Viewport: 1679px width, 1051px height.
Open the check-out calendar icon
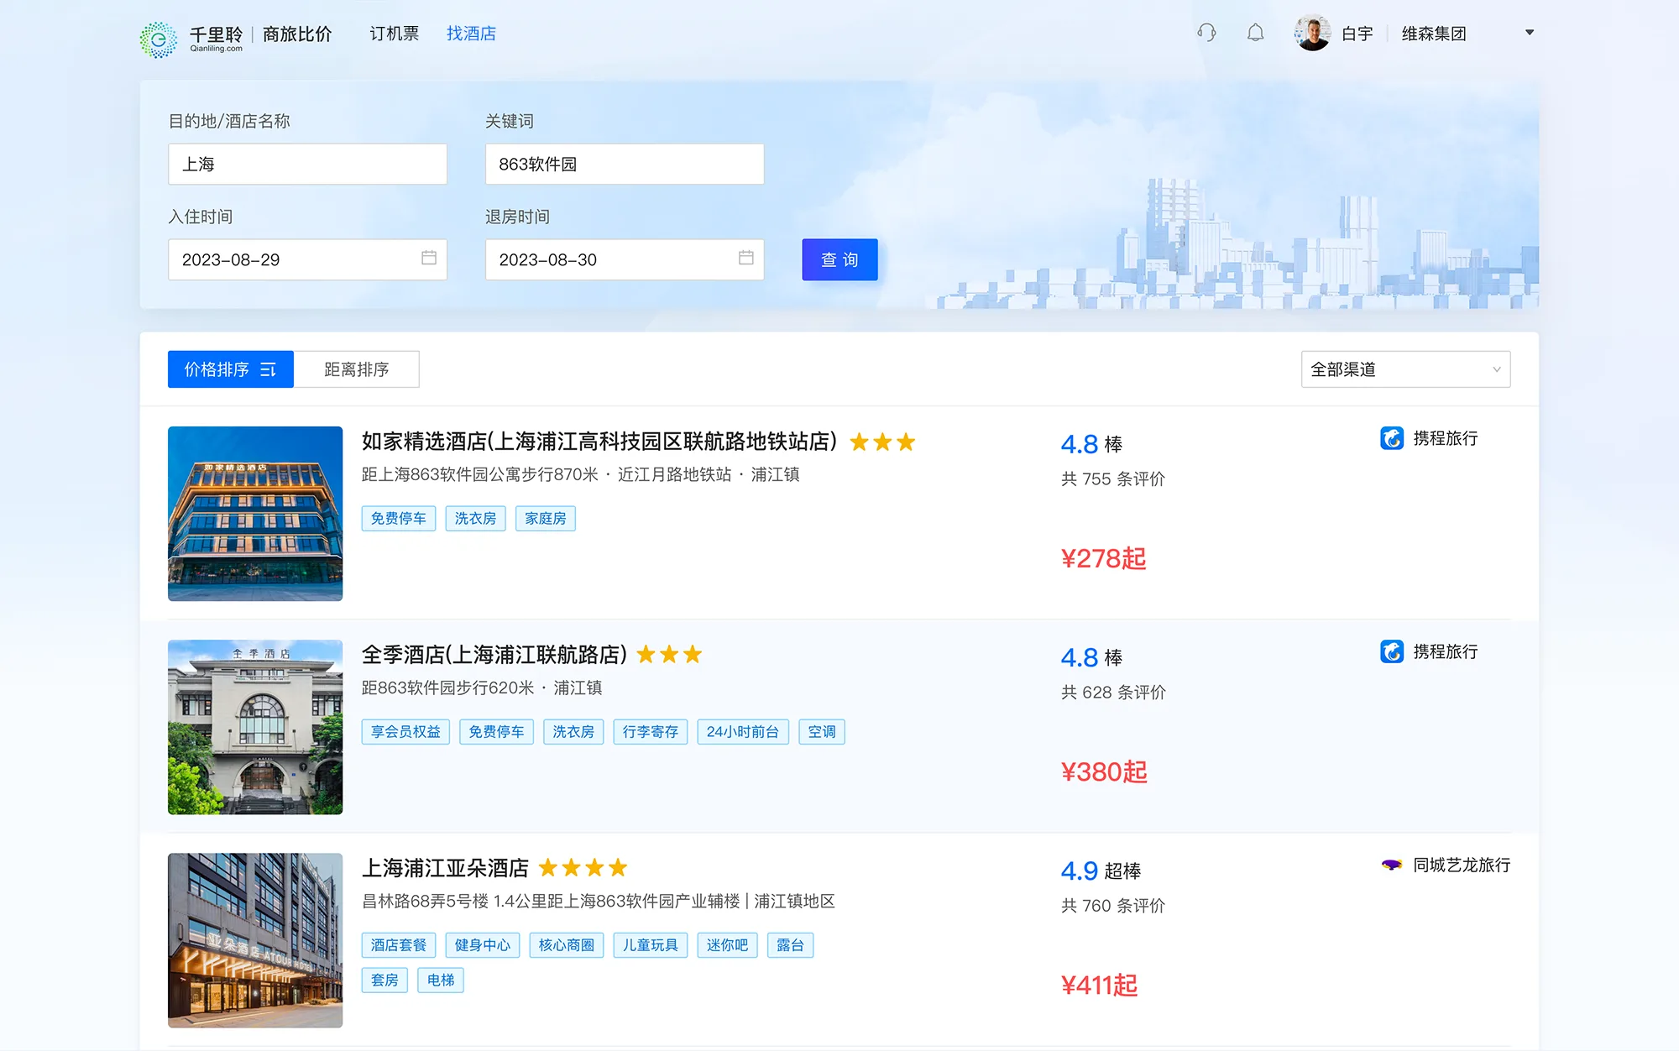(745, 258)
